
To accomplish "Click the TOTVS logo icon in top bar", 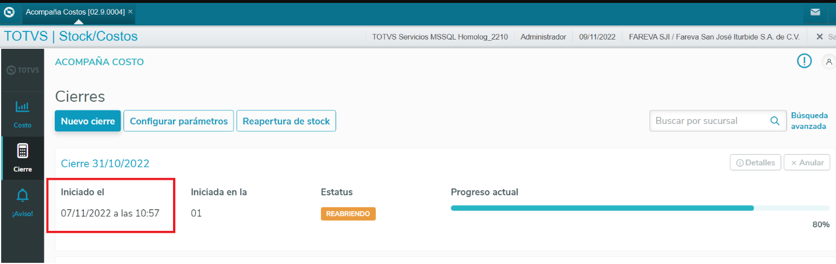I will point(9,12).
